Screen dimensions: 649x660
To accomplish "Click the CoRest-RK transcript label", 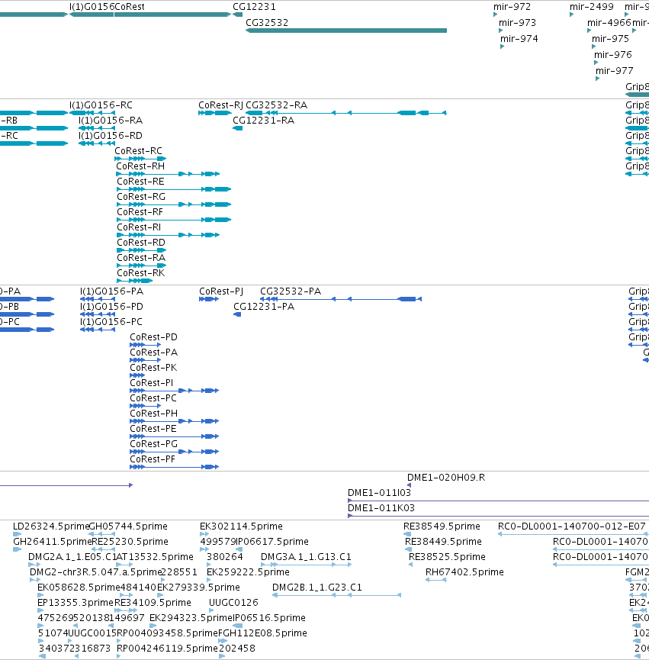I will 141,272.
